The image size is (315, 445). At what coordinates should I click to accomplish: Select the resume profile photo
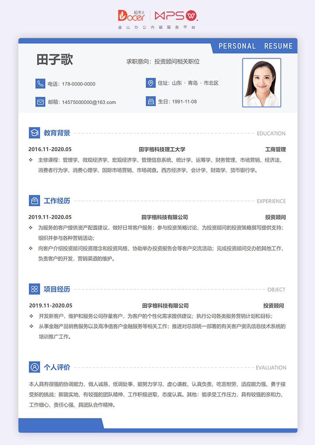(262, 83)
